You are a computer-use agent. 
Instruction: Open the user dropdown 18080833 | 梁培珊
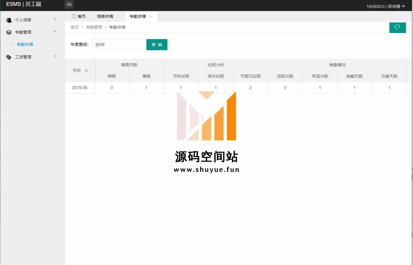point(386,6)
